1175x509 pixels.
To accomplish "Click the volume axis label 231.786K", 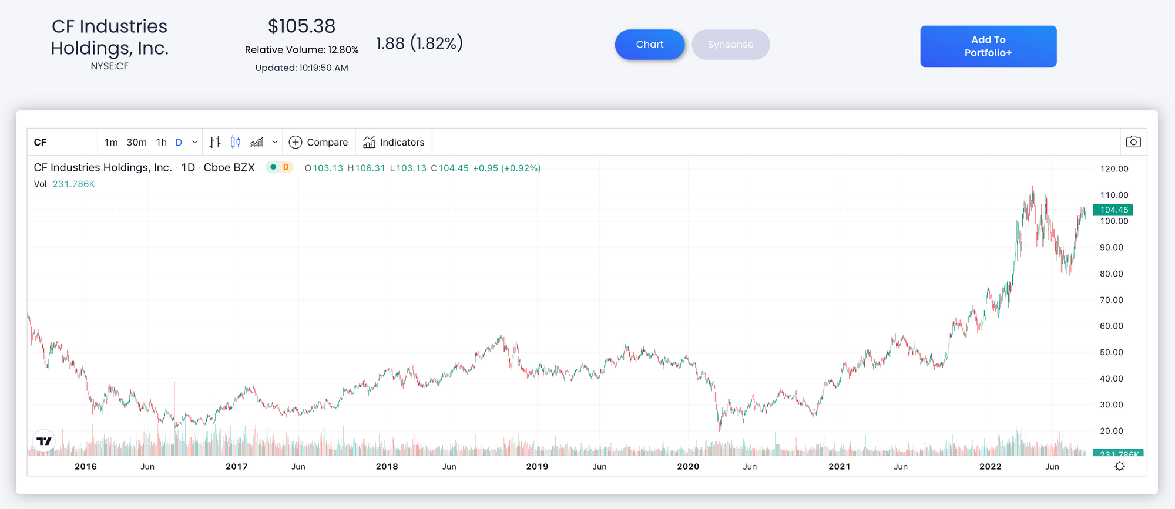I will coord(1118,453).
